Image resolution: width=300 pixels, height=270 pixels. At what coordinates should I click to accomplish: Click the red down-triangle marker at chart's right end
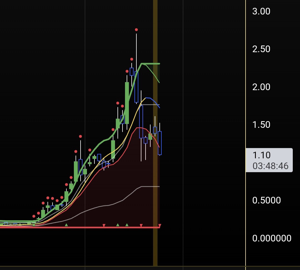tap(160, 226)
